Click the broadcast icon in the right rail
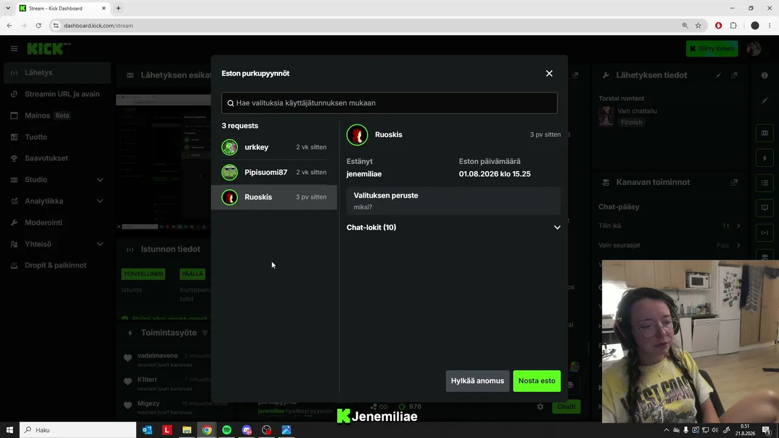Image resolution: width=779 pixels, height=438 pixels. click(765, 232)
